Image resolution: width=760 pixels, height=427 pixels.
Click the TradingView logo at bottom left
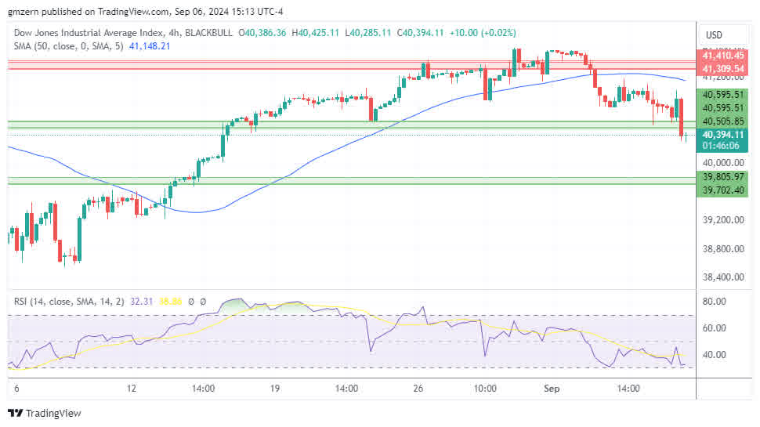click(x=45, y=413)
